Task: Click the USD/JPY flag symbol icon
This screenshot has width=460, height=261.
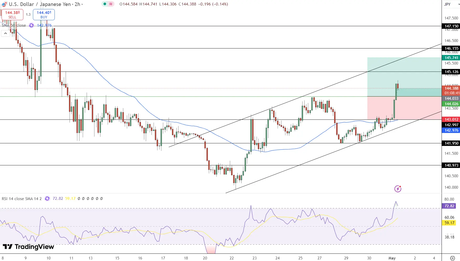Action: (4, 4)
